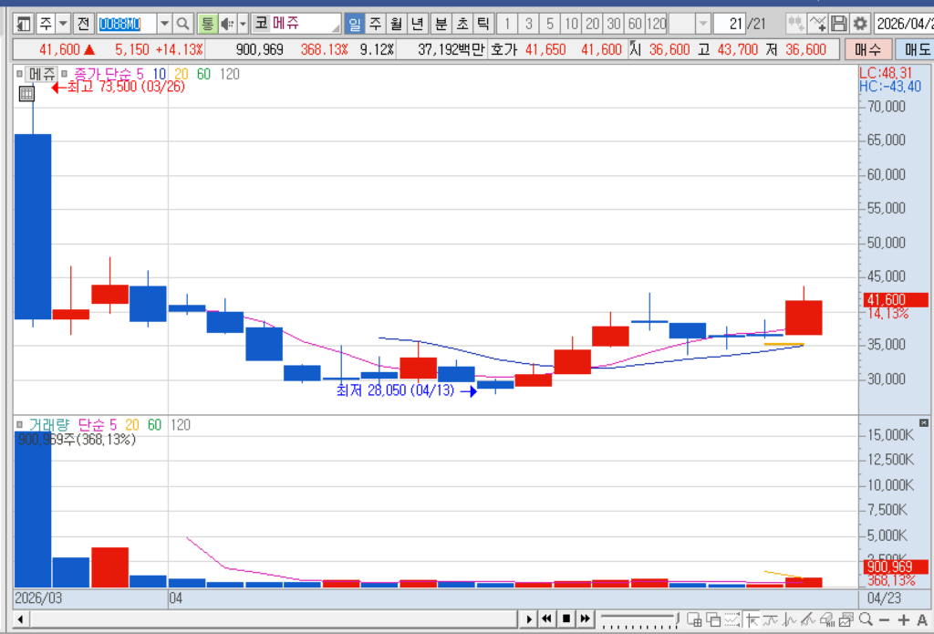Viewport: 934px width, 634px height.
Task: Click the minus zoom-out icon at bottom
Action: click(x=884, y=619)
